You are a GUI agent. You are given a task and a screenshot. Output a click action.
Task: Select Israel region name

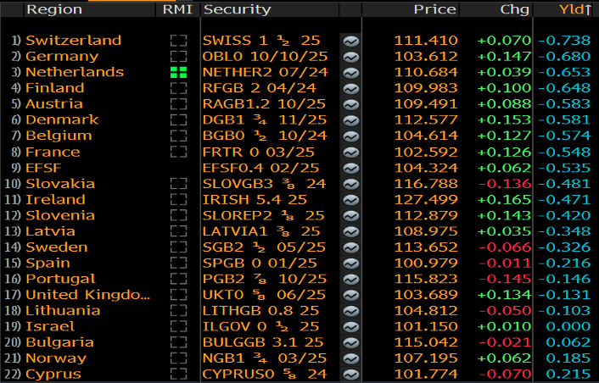50,326
